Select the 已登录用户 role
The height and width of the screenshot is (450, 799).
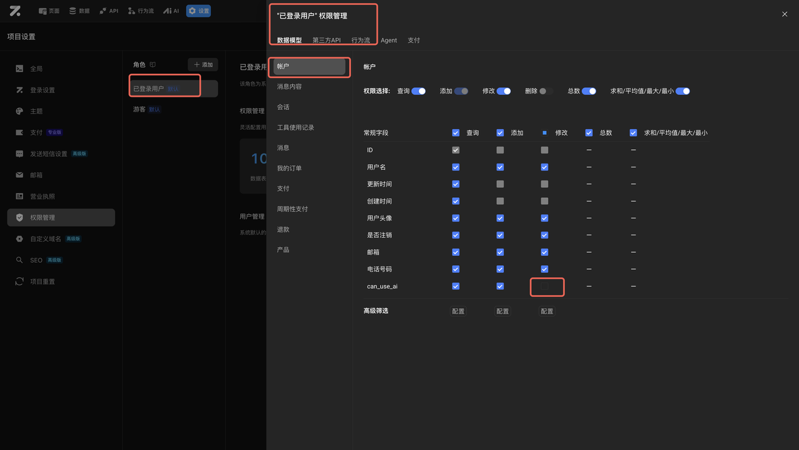[174, 89]
